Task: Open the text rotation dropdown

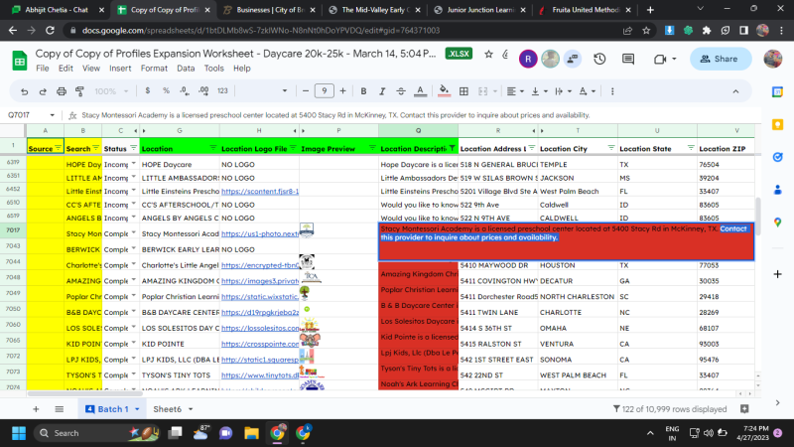Action: click(x=587, y=91)
